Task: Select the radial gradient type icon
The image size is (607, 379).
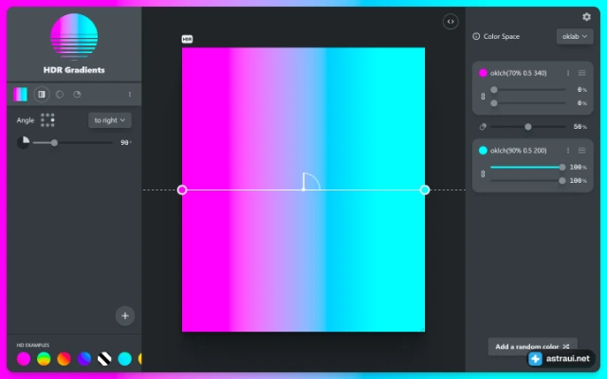Action: coord(60,95)
